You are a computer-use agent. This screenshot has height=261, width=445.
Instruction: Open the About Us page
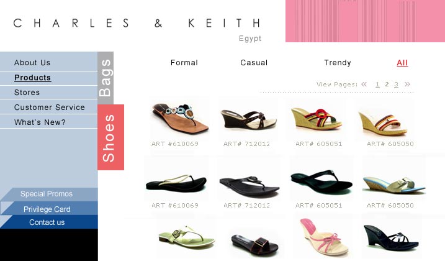[x=32, y=63]
